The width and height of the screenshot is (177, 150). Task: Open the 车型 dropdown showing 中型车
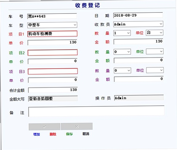[x=52, y=25]
